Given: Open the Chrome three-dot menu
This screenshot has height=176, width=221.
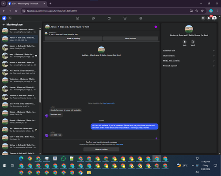Looking at the screenshot, I should pos(217,11).
